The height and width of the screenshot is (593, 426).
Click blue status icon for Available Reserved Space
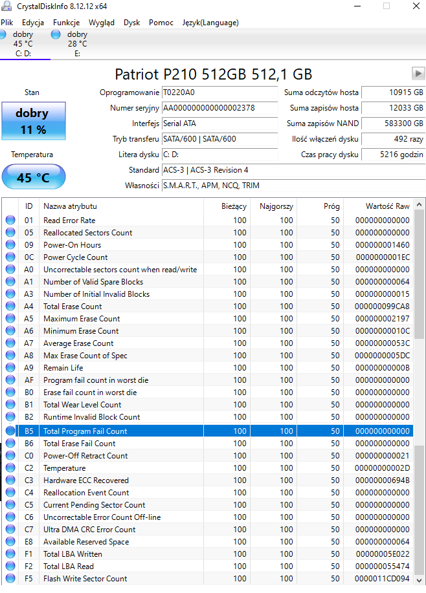pyautogui.click(x=10, y=541)
